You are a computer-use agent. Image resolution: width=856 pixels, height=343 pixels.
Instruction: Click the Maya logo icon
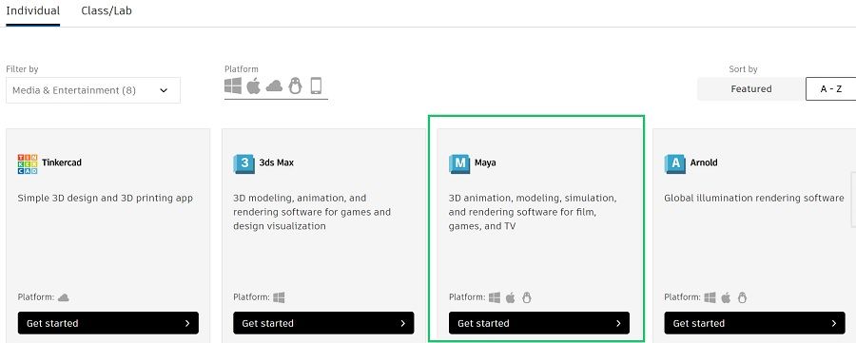459,163
